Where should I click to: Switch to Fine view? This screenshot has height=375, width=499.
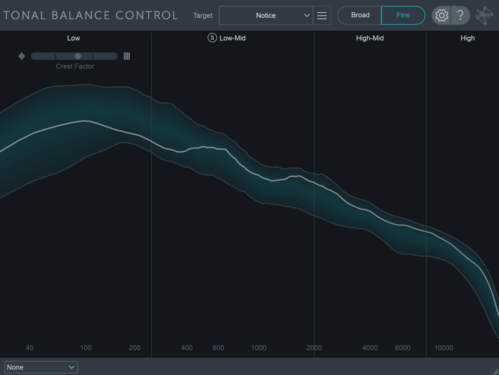click(x=403, y=15)
